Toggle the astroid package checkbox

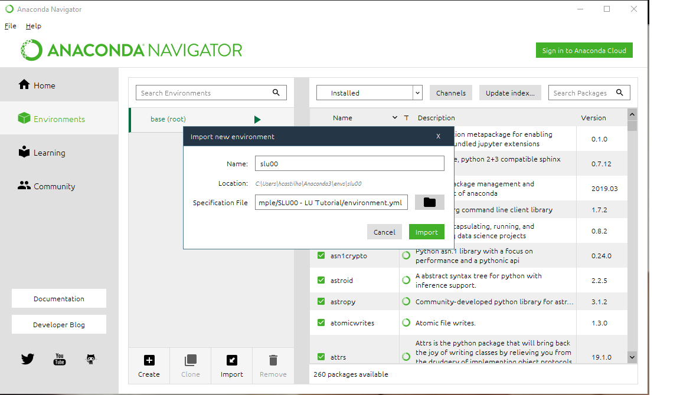point(321,280)
